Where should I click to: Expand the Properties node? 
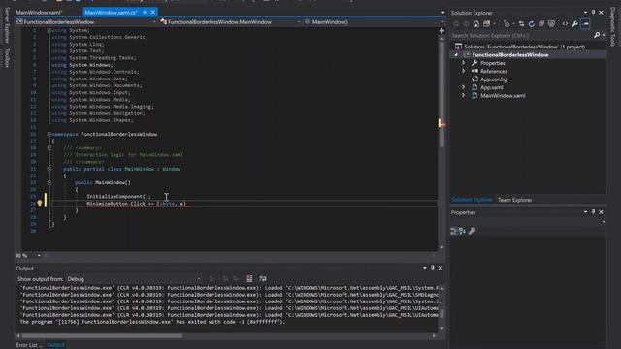click(464, 63)
